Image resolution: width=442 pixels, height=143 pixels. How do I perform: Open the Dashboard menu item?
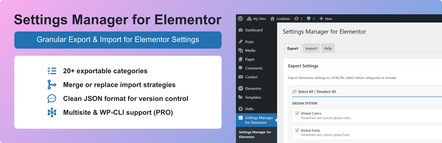[x=254, y=30]
